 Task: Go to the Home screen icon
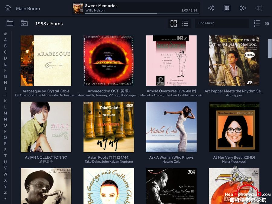pos(8,8)
